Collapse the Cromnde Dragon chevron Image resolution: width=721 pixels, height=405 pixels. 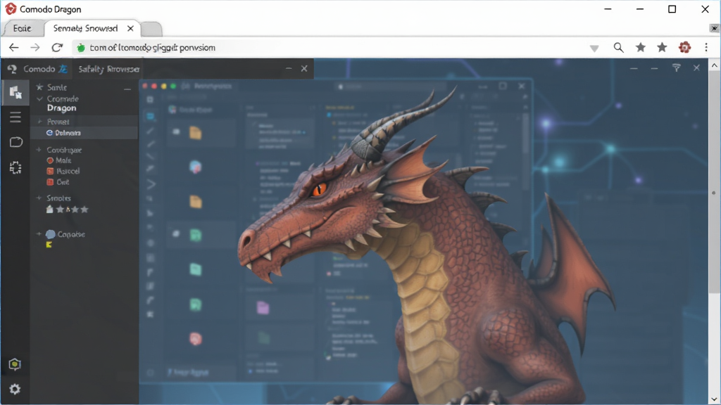[x=39, y=98]
